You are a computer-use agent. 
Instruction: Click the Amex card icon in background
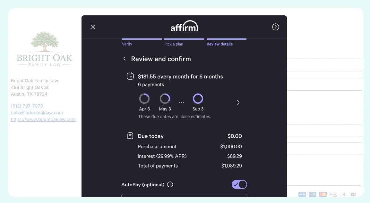pyautogui.click(x=302, y=194)
